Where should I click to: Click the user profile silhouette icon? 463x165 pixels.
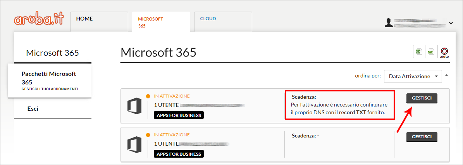click(x=389, y=23)
